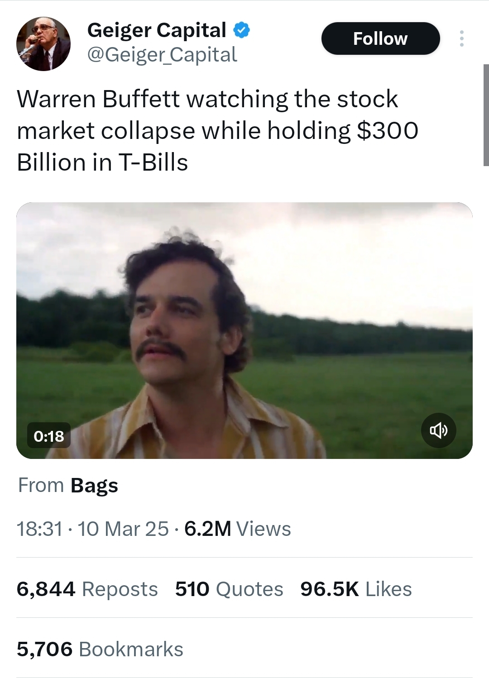This screenshot has width=489, height=678.
Task: Click the 5,706 Bookmarks count
Action: 100,649
